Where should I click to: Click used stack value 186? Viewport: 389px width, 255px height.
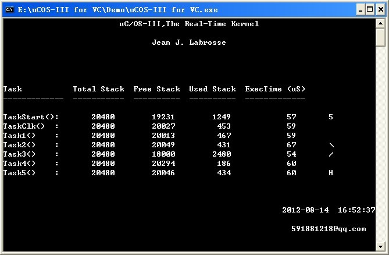[x=224, y=164]
